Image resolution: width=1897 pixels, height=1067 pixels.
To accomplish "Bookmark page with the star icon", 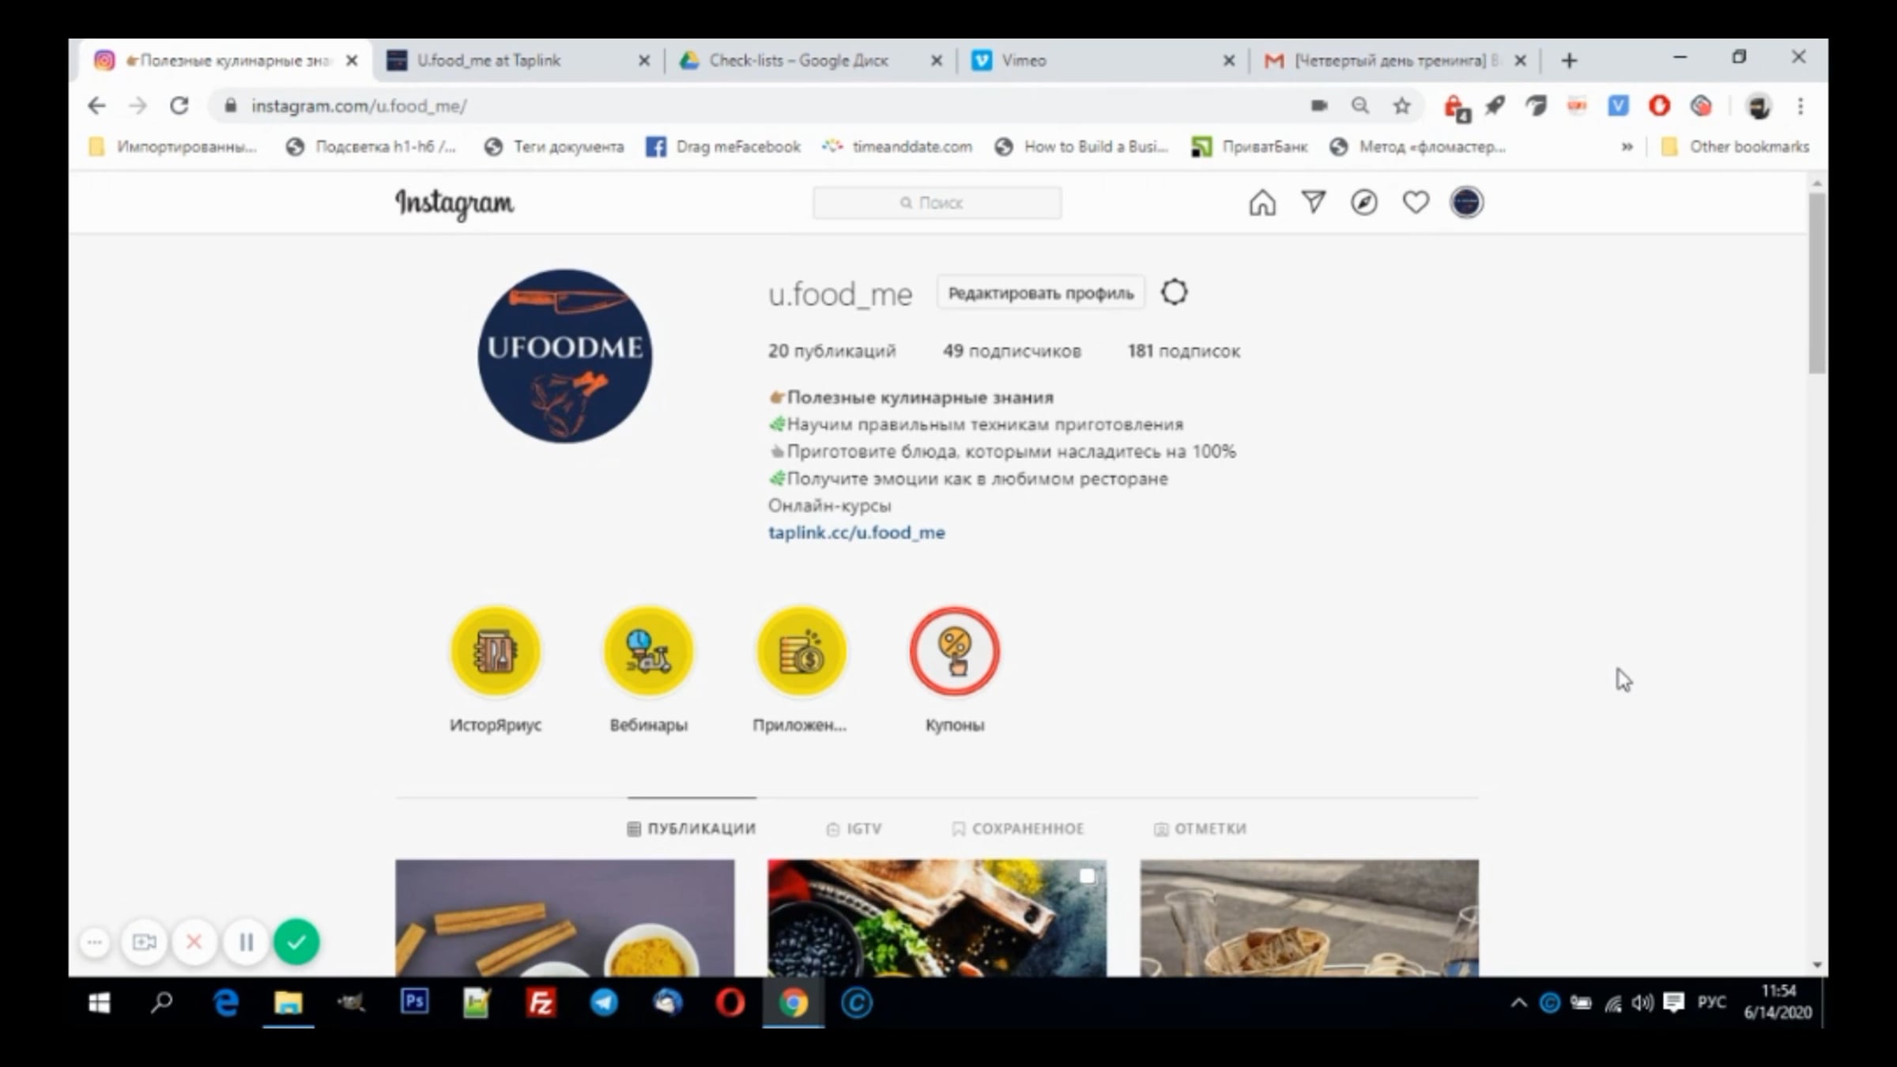I will 1401,106.
